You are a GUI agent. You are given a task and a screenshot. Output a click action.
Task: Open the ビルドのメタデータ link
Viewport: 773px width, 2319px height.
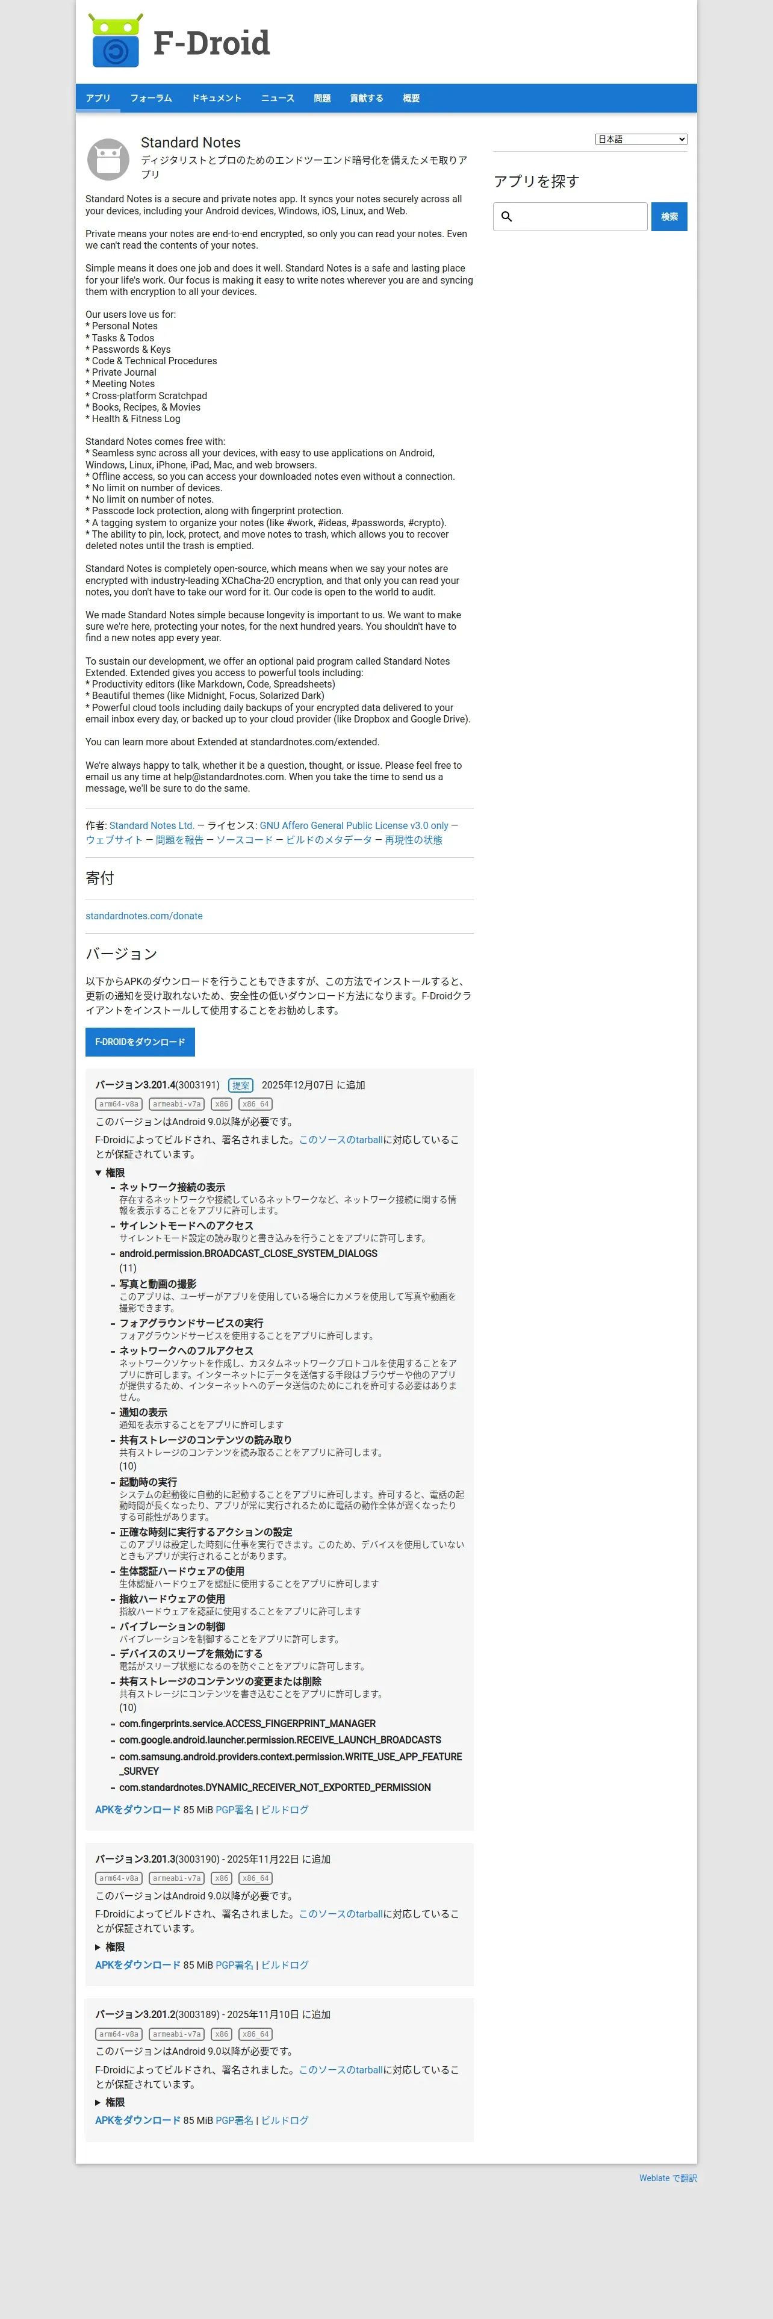(329, 840)
